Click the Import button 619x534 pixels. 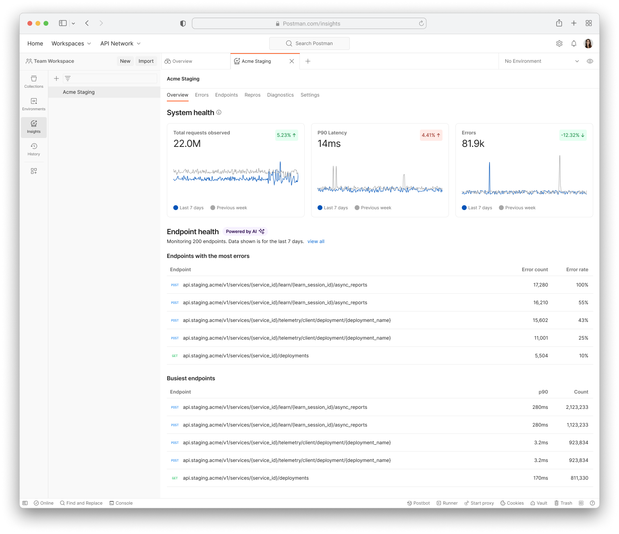click(x=146, y=61)
